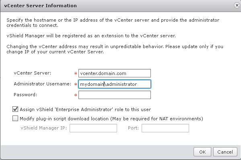Click into the Password field
This screenshot has height=160, width=241.
(115, 95)
